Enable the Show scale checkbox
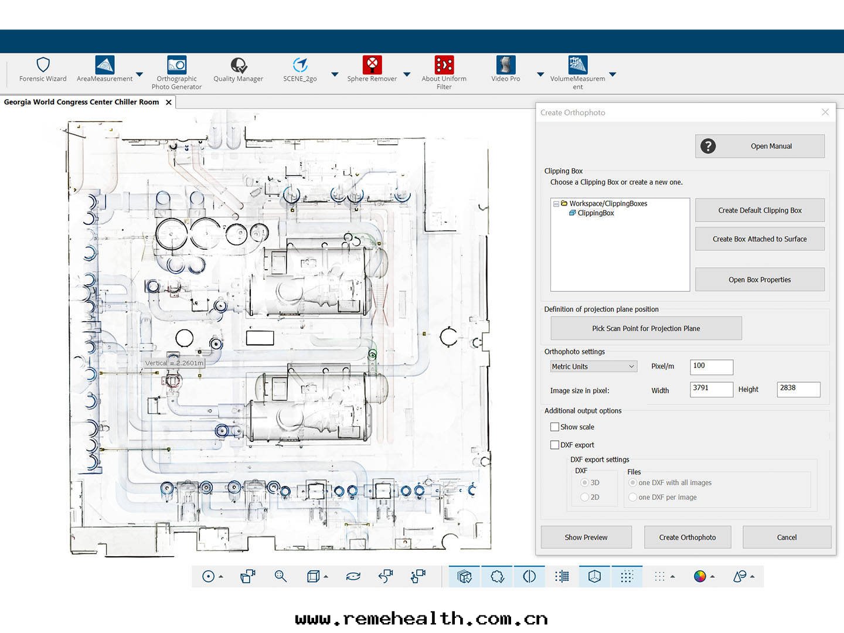 point(554,427)
